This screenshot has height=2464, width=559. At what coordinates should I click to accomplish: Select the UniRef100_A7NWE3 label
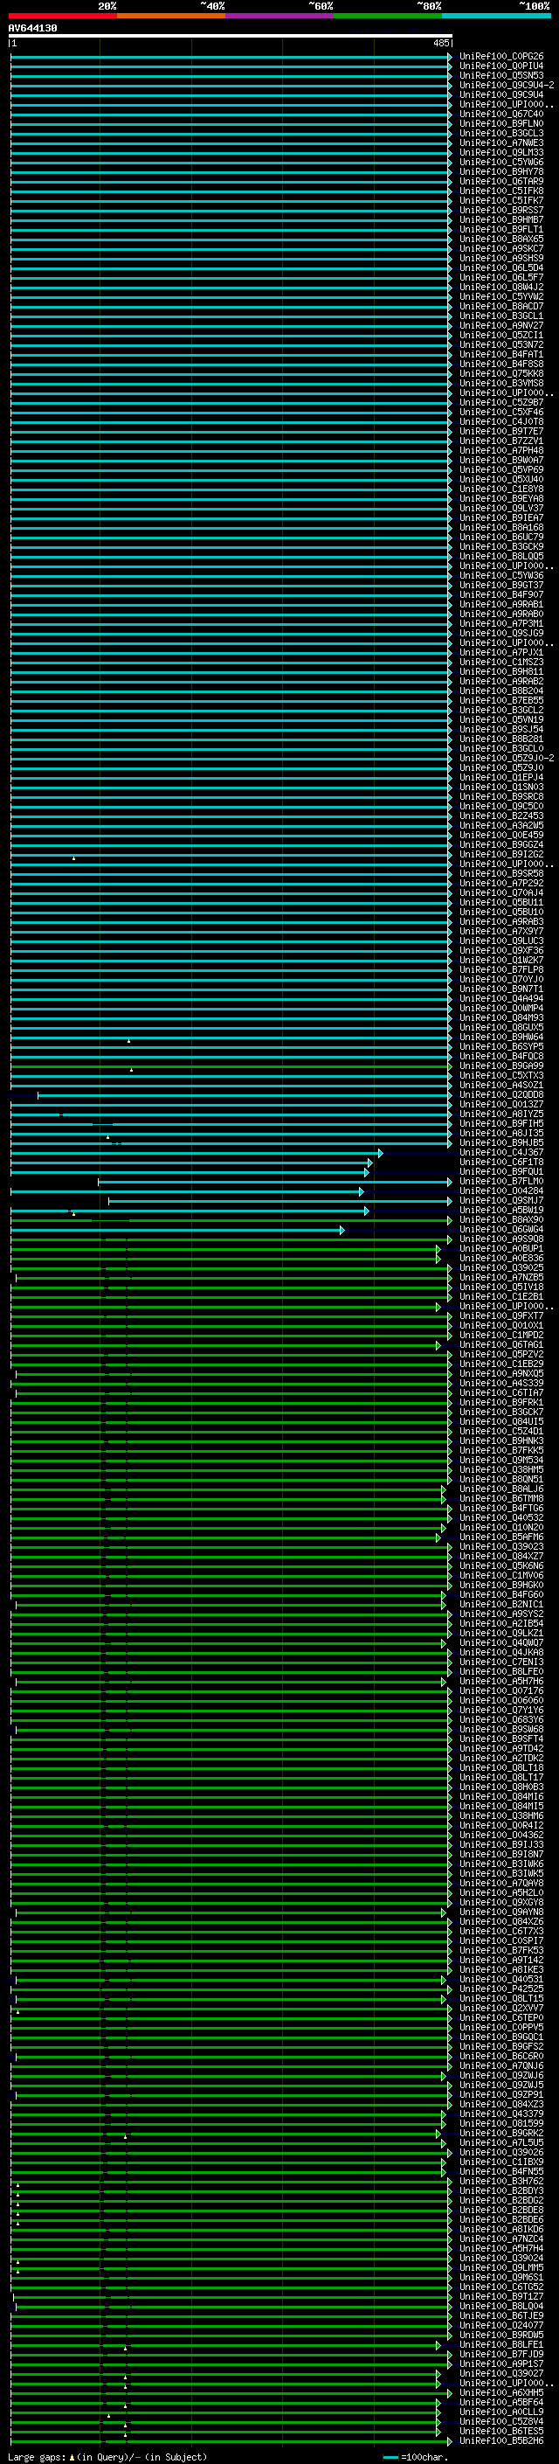(x=500, y=142)
